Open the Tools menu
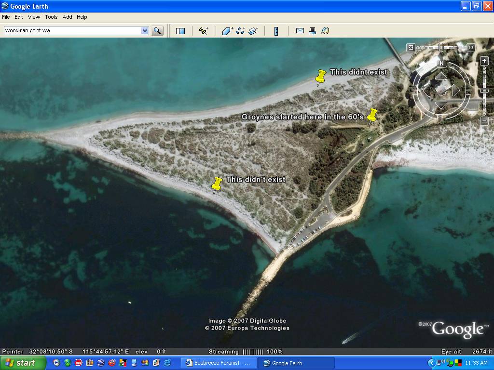The height and width of the screenshot is (370, 494). [x=51, y=17]
